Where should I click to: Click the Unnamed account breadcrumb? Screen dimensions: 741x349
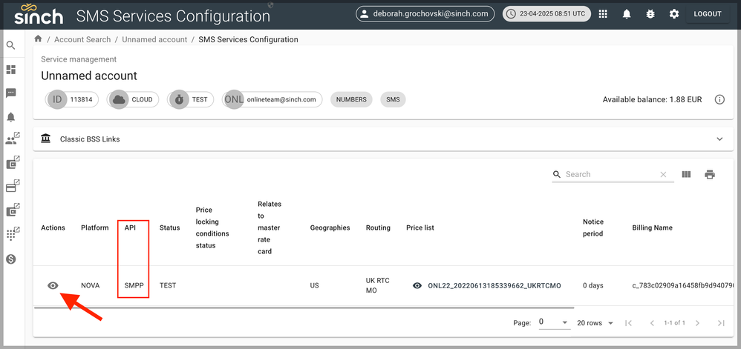pos(154,39)
